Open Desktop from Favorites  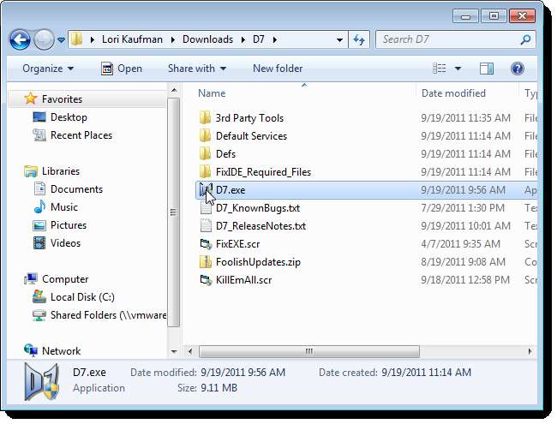click(69, 117)
